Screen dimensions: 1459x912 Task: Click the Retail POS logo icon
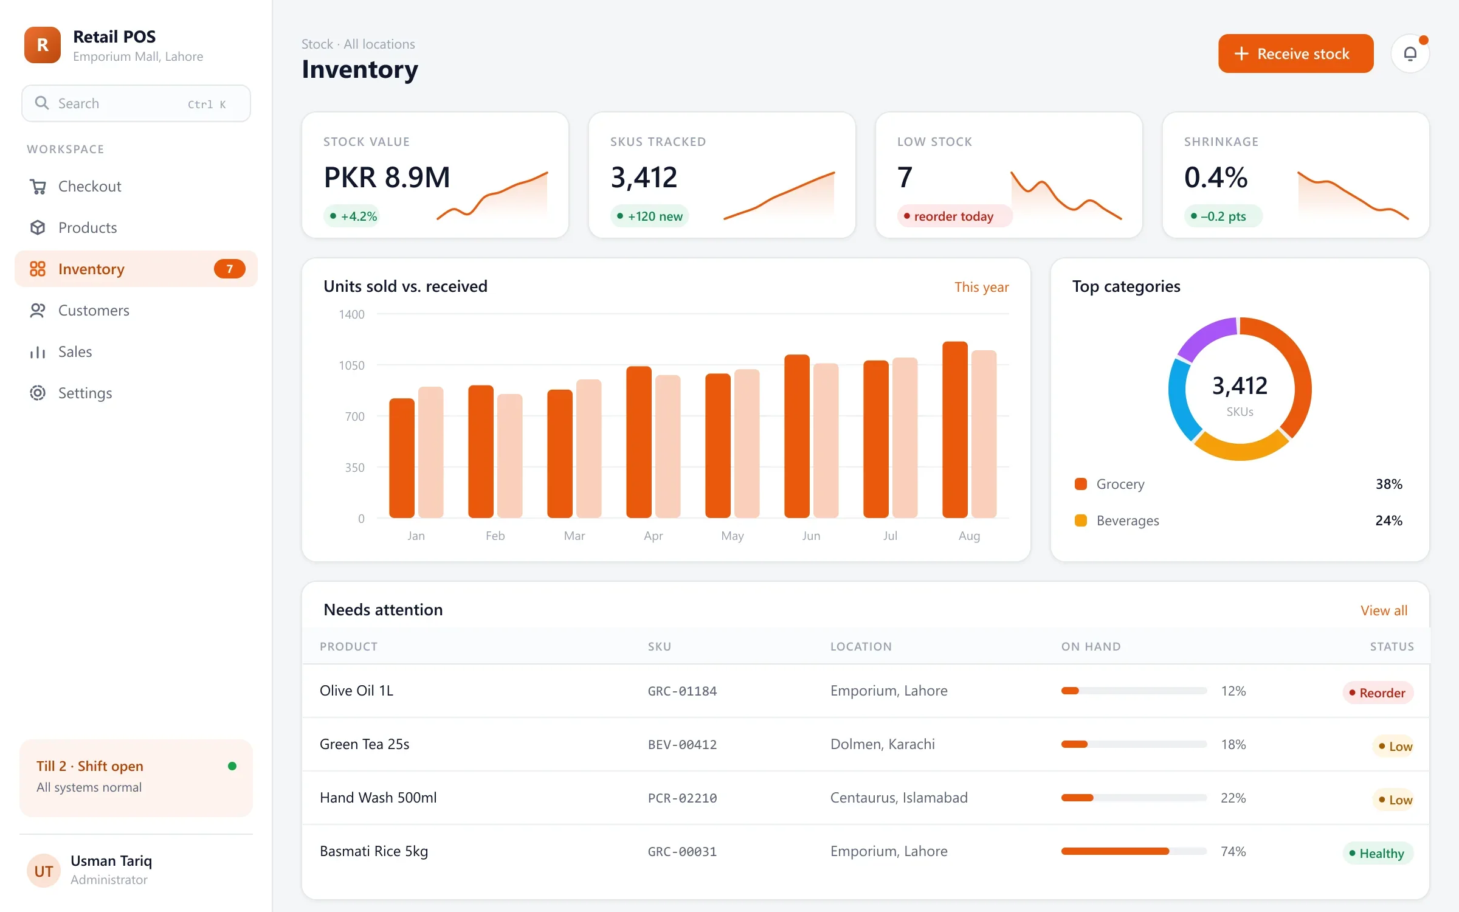coord(43,45)
